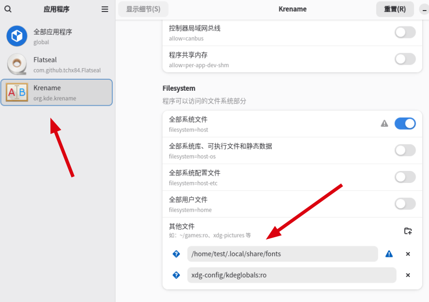
Task: Edit the /home/test/.local/share/fonts path field
Action: click(282, 254)
